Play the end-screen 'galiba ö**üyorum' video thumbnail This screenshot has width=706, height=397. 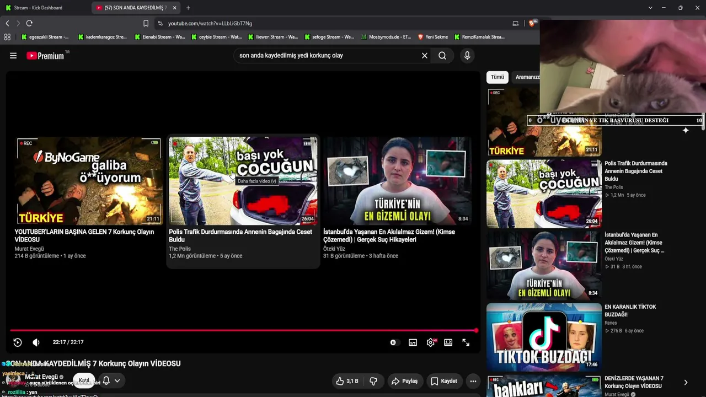coord(89,181)
